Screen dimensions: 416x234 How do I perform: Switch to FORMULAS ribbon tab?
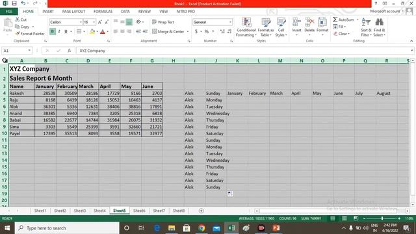coord(103,12)
